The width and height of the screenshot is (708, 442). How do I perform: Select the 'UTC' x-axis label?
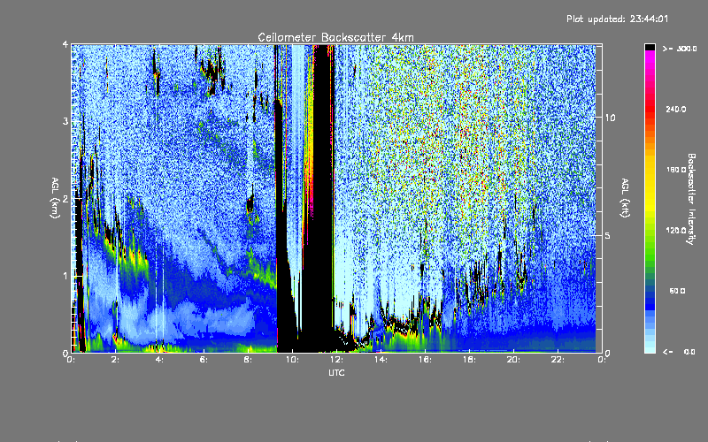(x=336, y=372)
